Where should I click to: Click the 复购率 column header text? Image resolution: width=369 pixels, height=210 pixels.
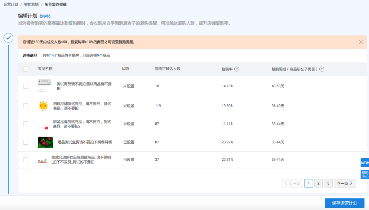click(x=227, y=69)
